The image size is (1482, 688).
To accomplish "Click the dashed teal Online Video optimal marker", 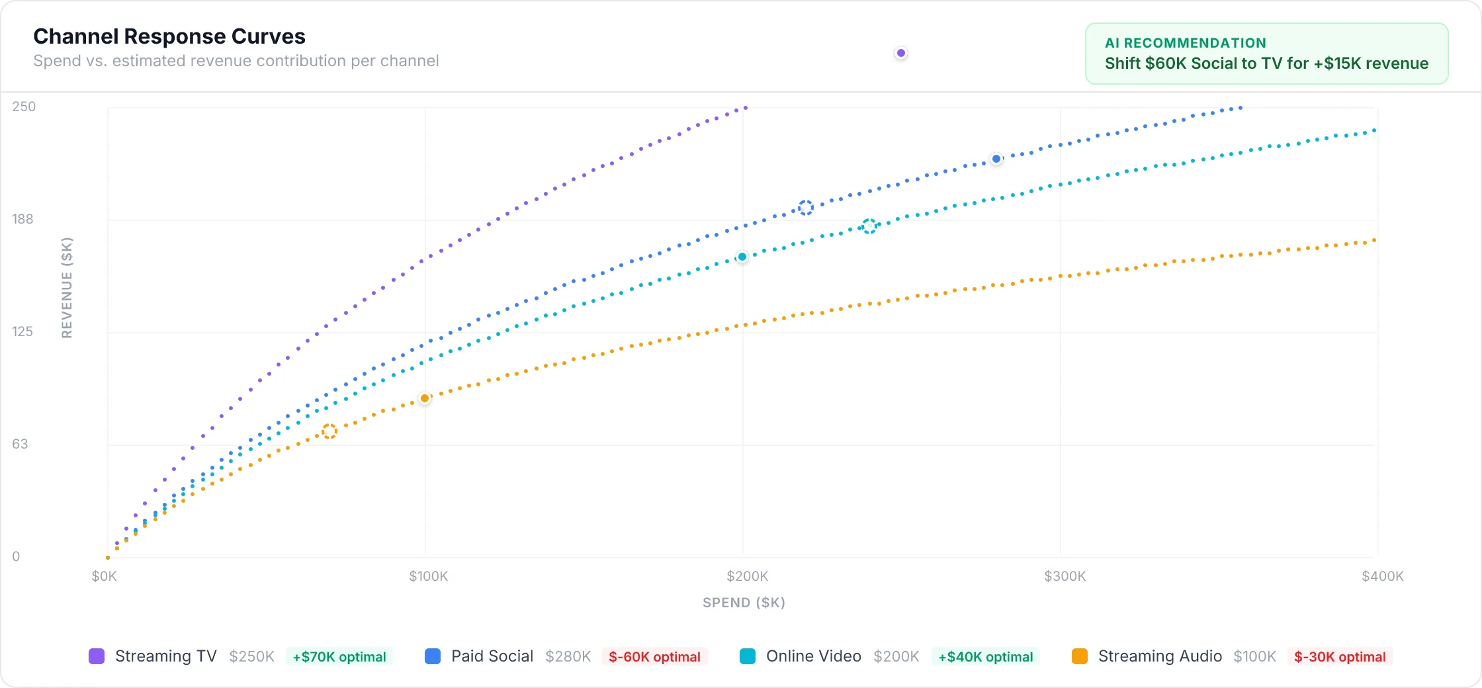I will 869,226.
